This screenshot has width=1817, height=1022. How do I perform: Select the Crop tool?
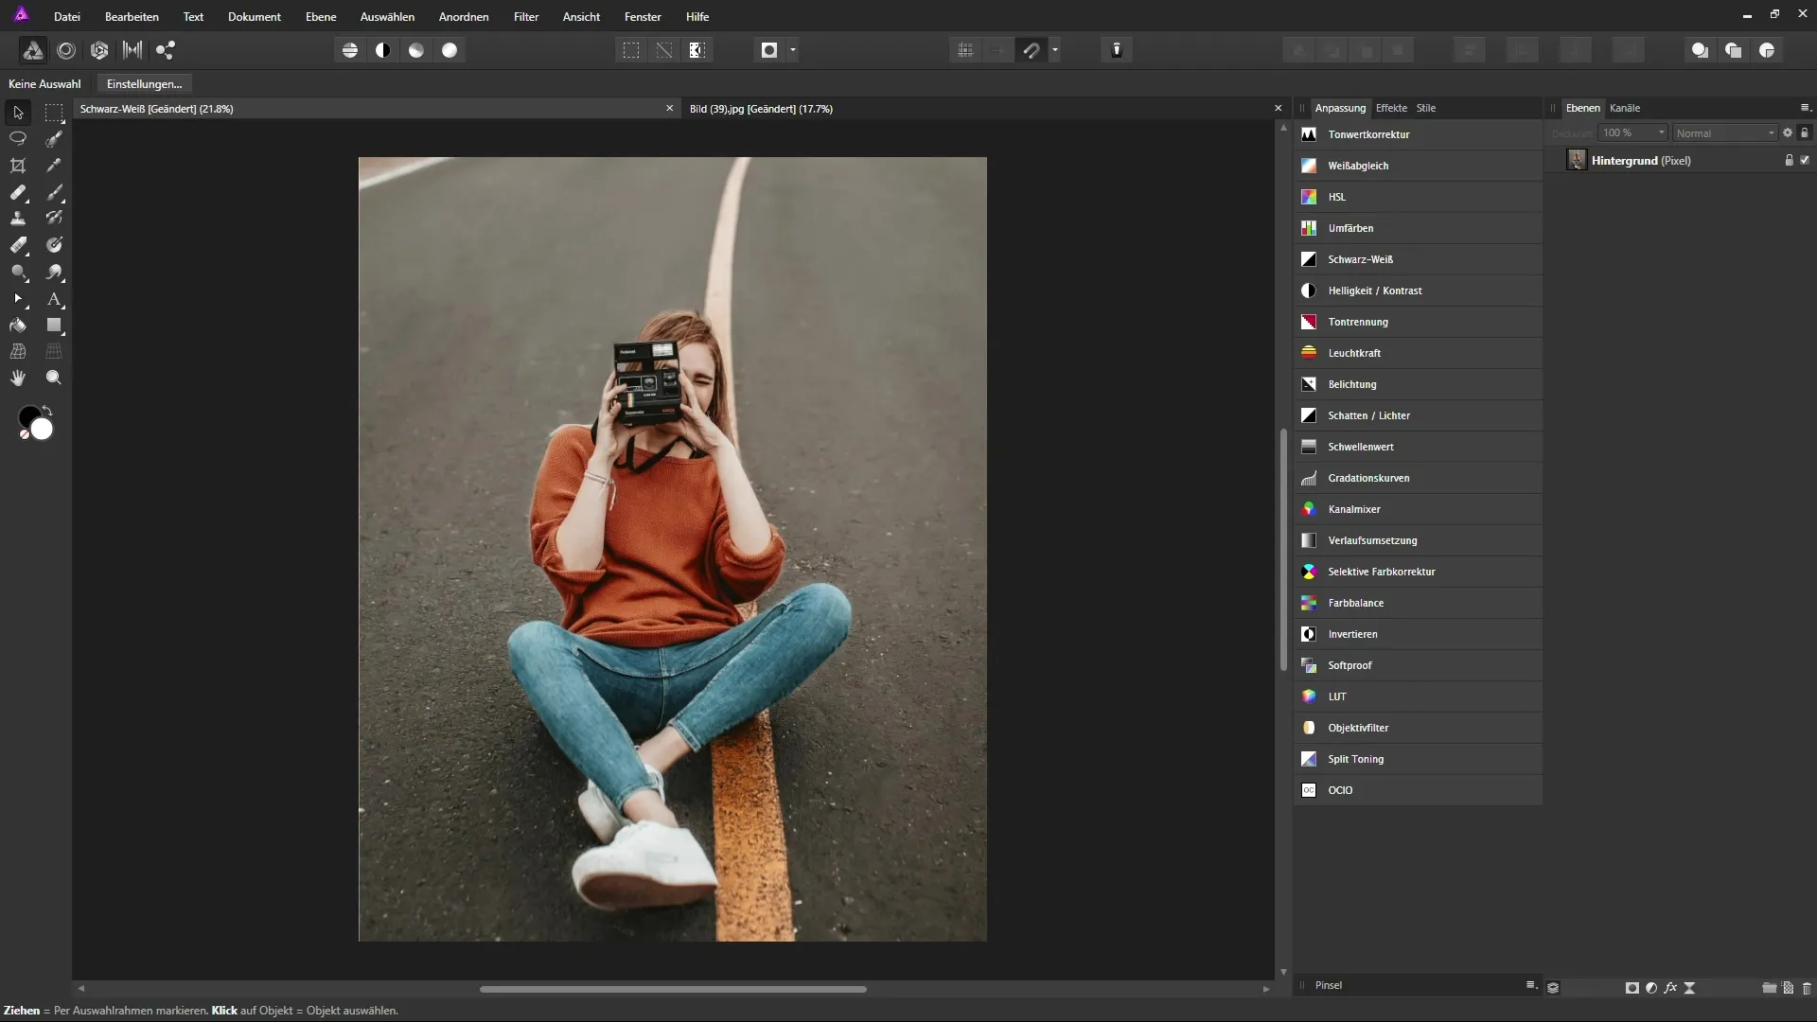pyautogui.click(x=18, y=166)
